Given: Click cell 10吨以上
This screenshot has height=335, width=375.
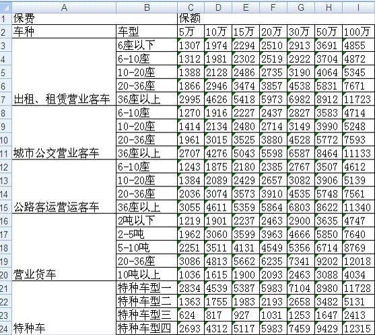Looking at the screenshot, I should 147,274.
